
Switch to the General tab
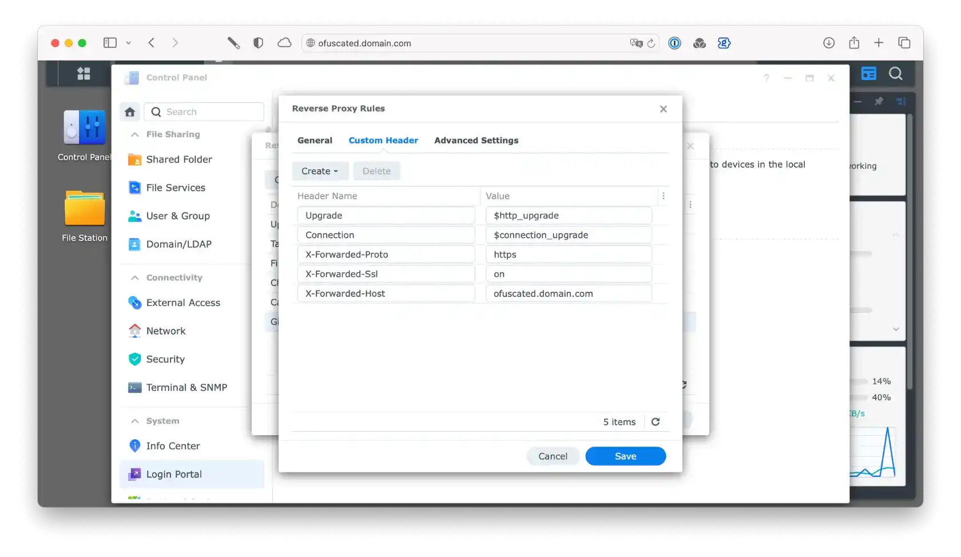click(x=315, y=141)
